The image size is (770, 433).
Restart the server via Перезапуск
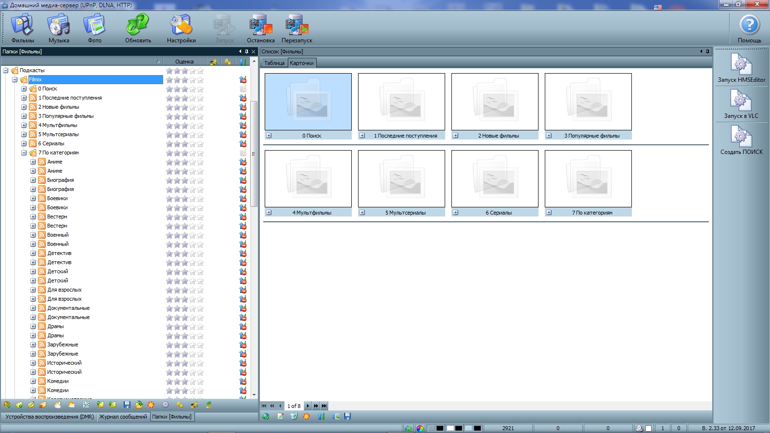pos(296,28)
